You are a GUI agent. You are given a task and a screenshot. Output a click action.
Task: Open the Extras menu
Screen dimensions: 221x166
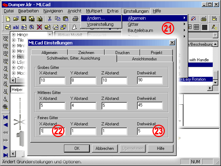(113, 11)
